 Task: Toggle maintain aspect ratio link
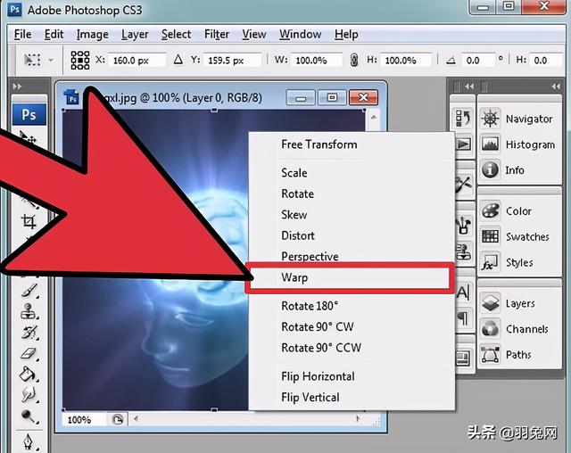354,60
